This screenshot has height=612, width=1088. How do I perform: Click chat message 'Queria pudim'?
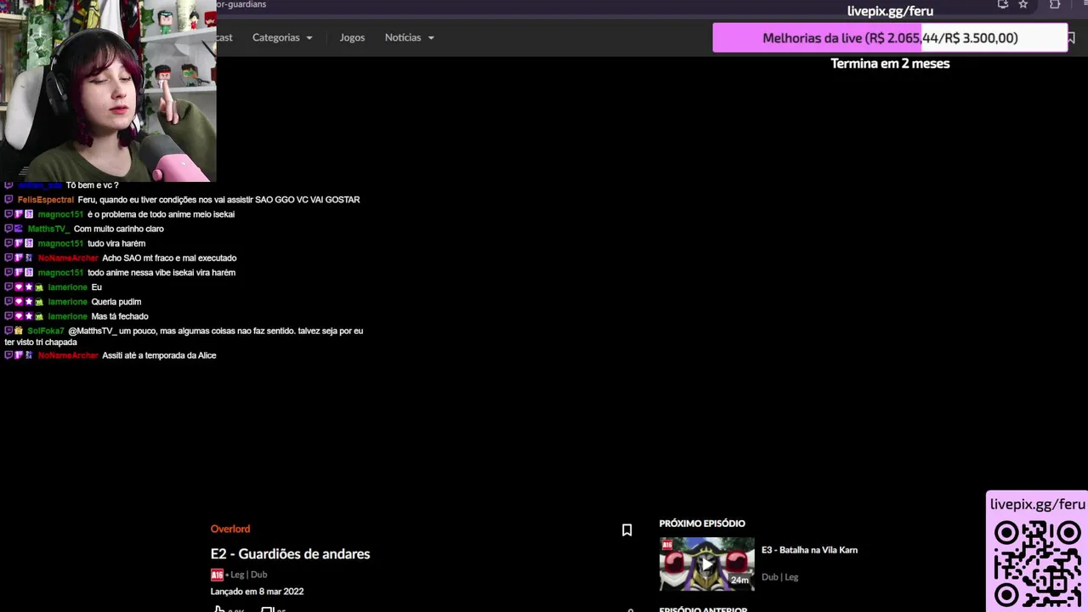coord(116,302)
